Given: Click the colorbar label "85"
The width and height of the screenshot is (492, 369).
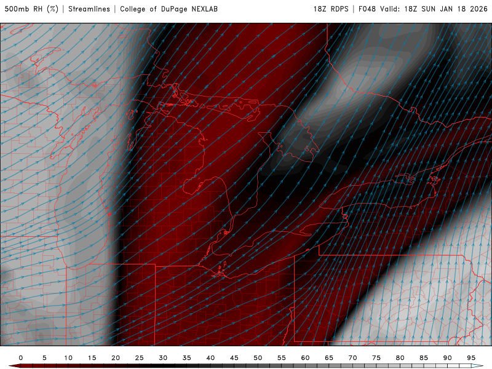Looking at the screenshot, I should pyautogui.click(x=424, y=358).
